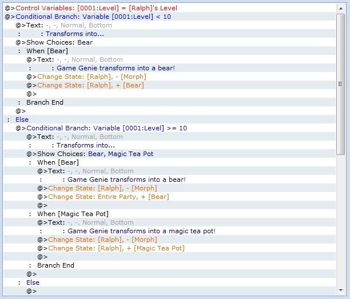The height and width of the screenshot is (299, 350).
Task: Select the When [Magic Tea Pot] row
Action: 170,214
